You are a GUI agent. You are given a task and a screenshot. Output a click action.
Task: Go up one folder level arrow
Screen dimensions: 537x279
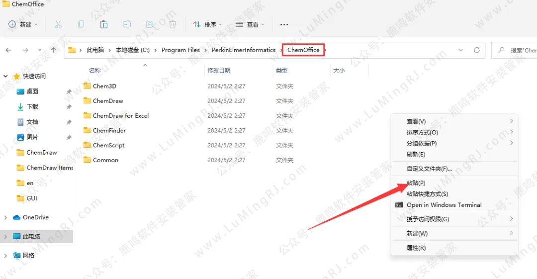pyautogui.click(x=54, y=50)
